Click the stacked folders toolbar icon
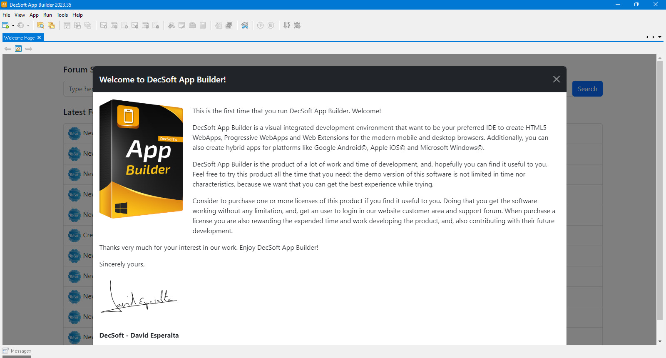Viewport: 666px width, 358px height. (51, 25)
